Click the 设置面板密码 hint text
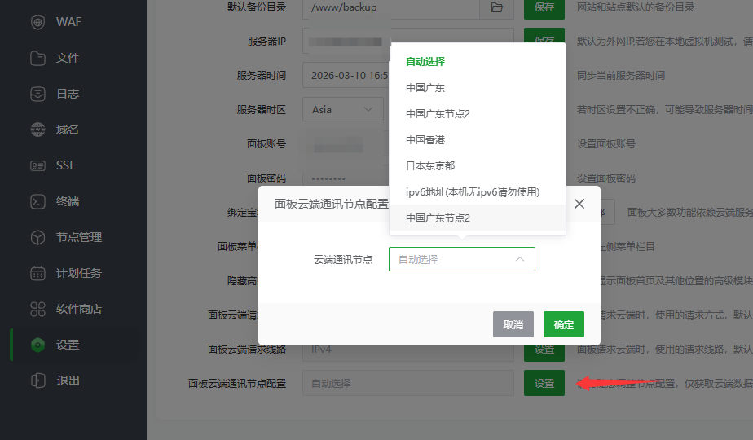The image size is (753, 440). click(x=606, y=178)
